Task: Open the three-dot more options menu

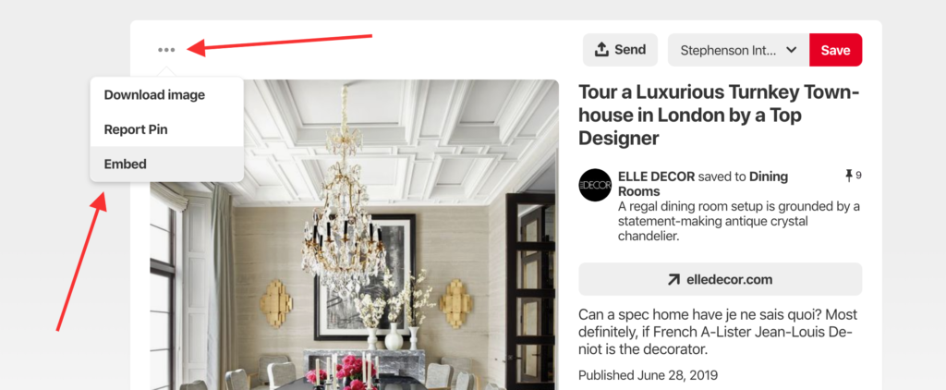Action: point(166,50)
